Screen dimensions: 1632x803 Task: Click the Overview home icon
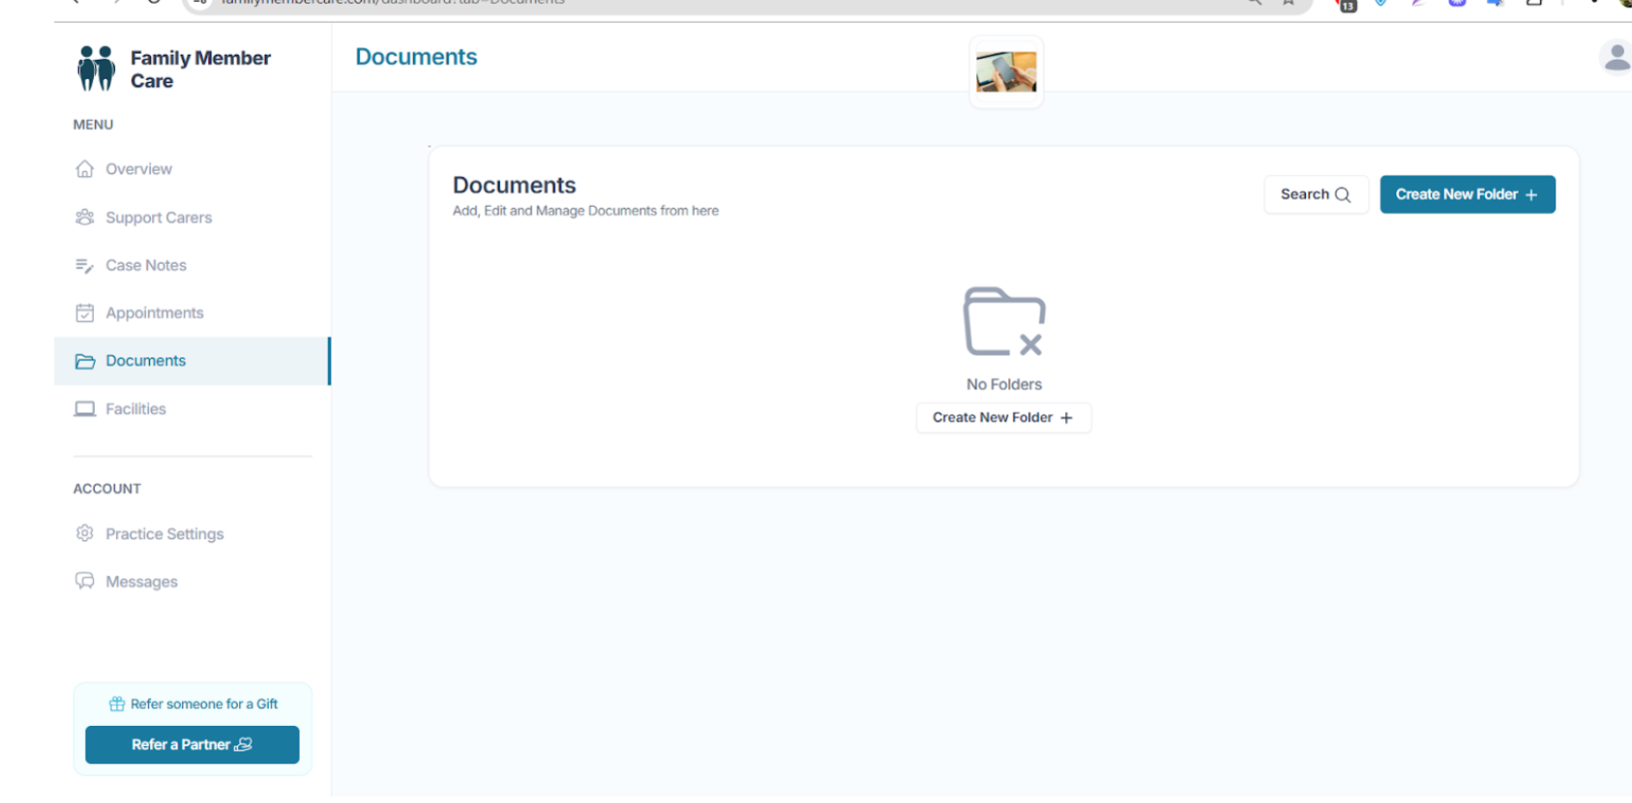85,169
